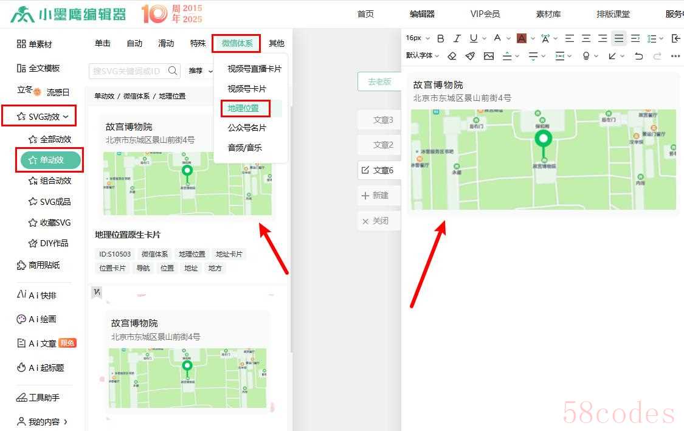684x431 pixels.
Task: Undo the last edit
Action: (638, 56)
